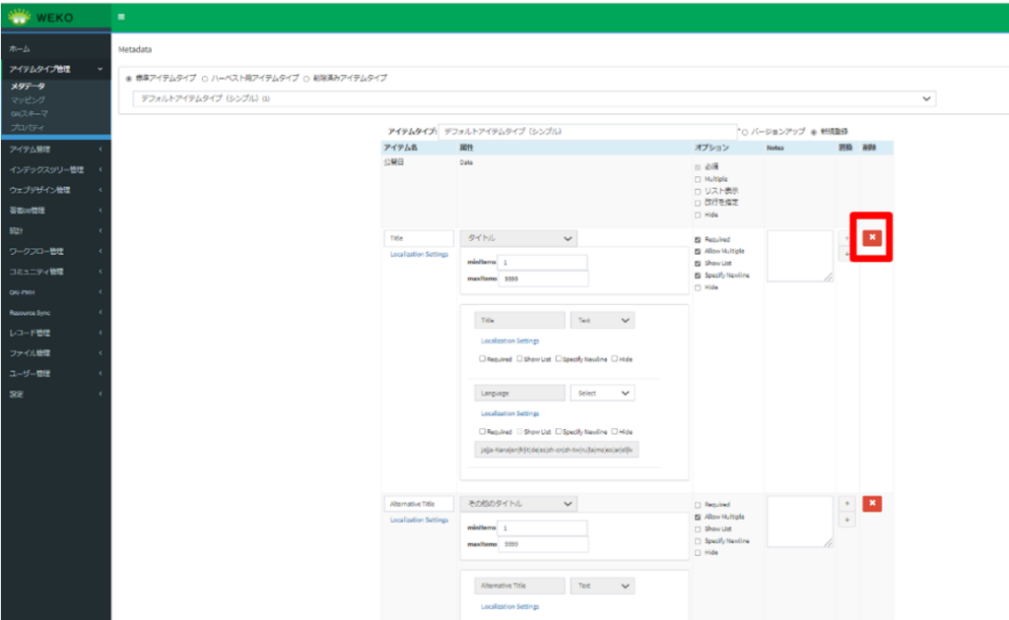Move Alternative Title row up

[x=845, y=504]
